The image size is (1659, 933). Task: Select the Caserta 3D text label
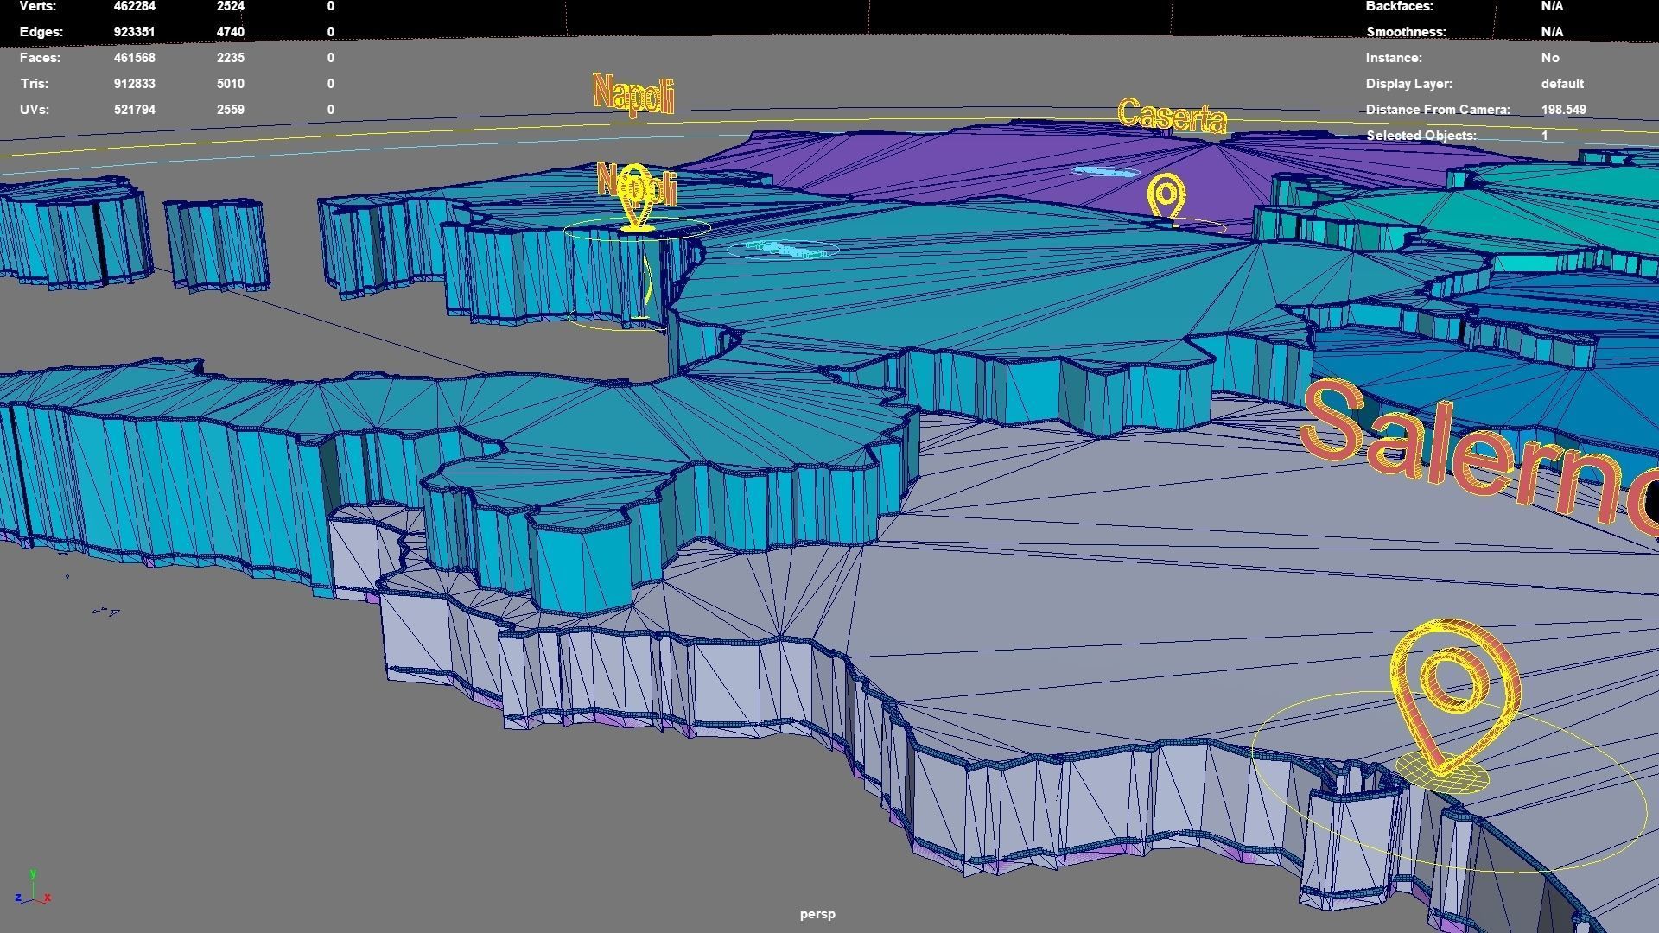point(1171,117)
